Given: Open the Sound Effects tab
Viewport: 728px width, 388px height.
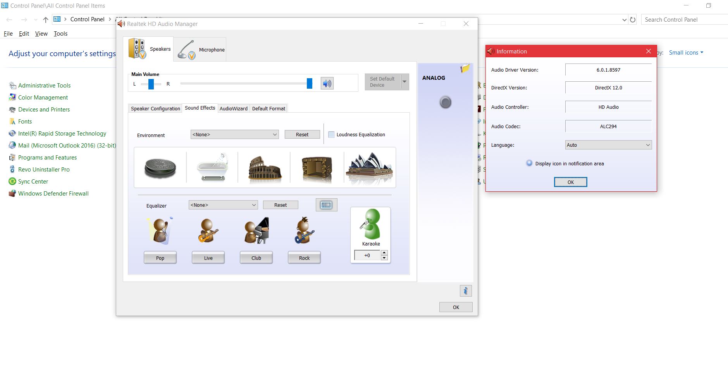Looking at the screenshot, I should coord(200,108).
